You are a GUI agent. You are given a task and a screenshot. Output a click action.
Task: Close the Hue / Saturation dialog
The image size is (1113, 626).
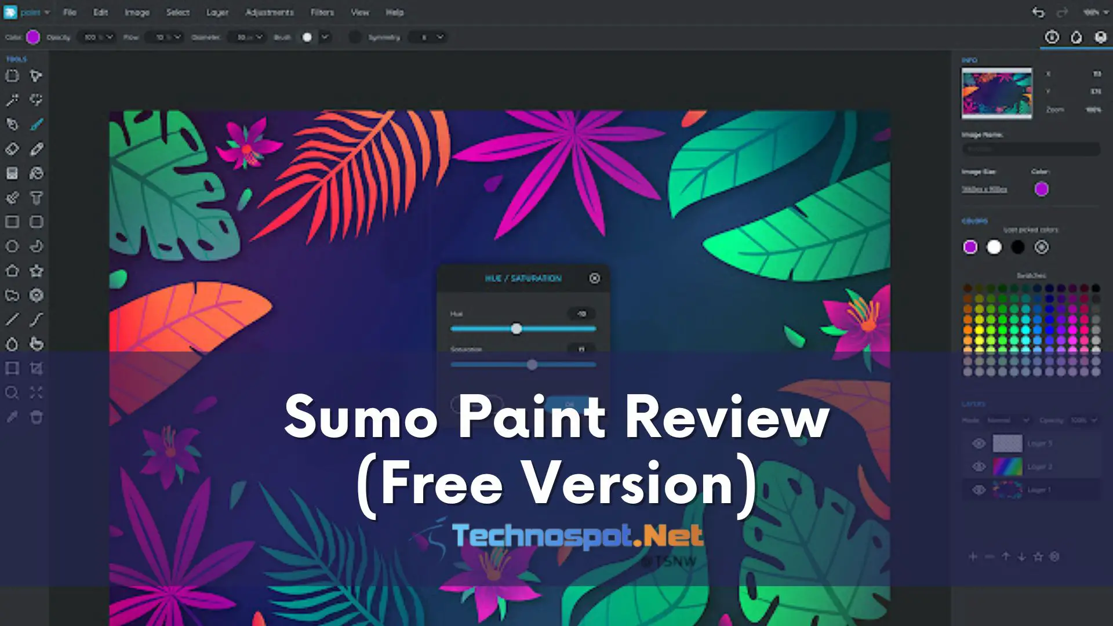pyautogui.click(x=595, y=278)
